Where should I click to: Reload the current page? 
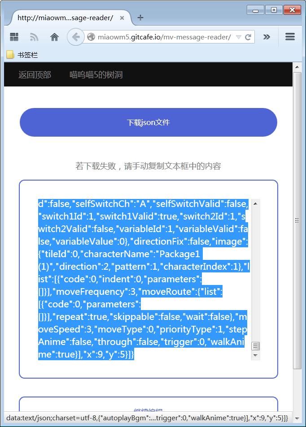[248, 37]
